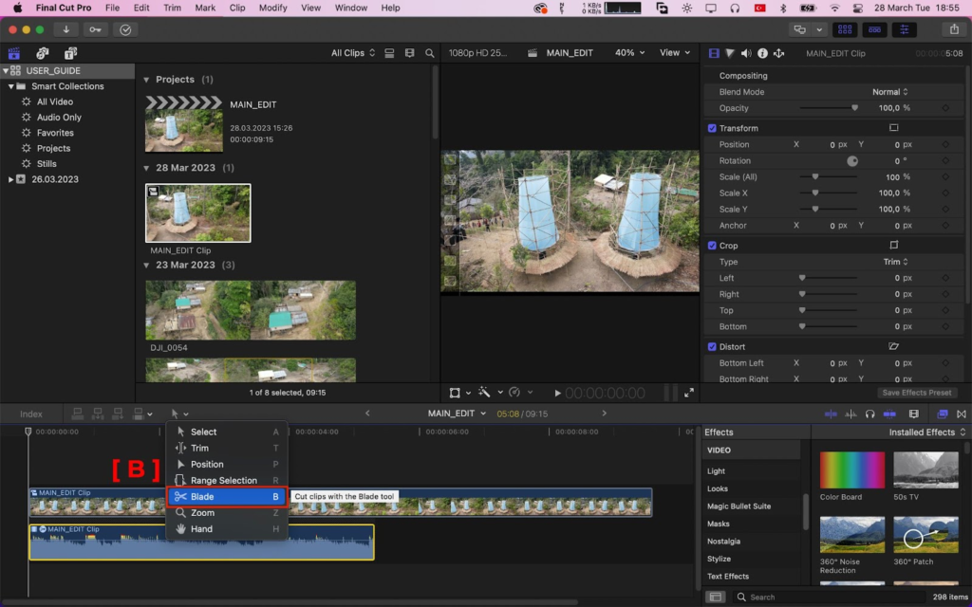
Task: Toggle filmstrip/list view icon in browser
Action: [389, 53]
